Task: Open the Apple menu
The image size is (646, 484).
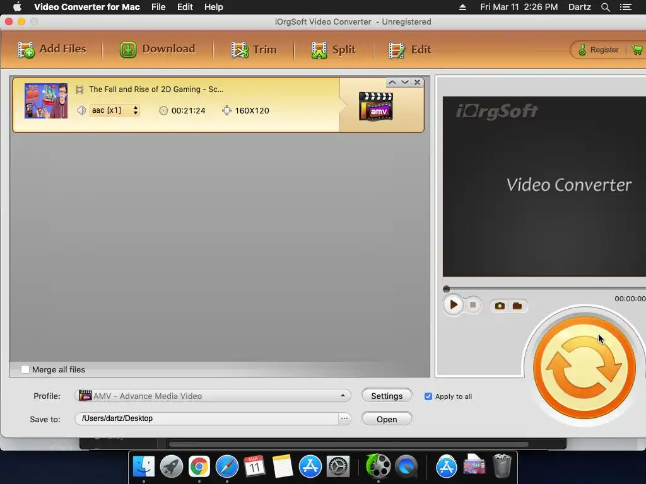Action: (x=17, y=7)
